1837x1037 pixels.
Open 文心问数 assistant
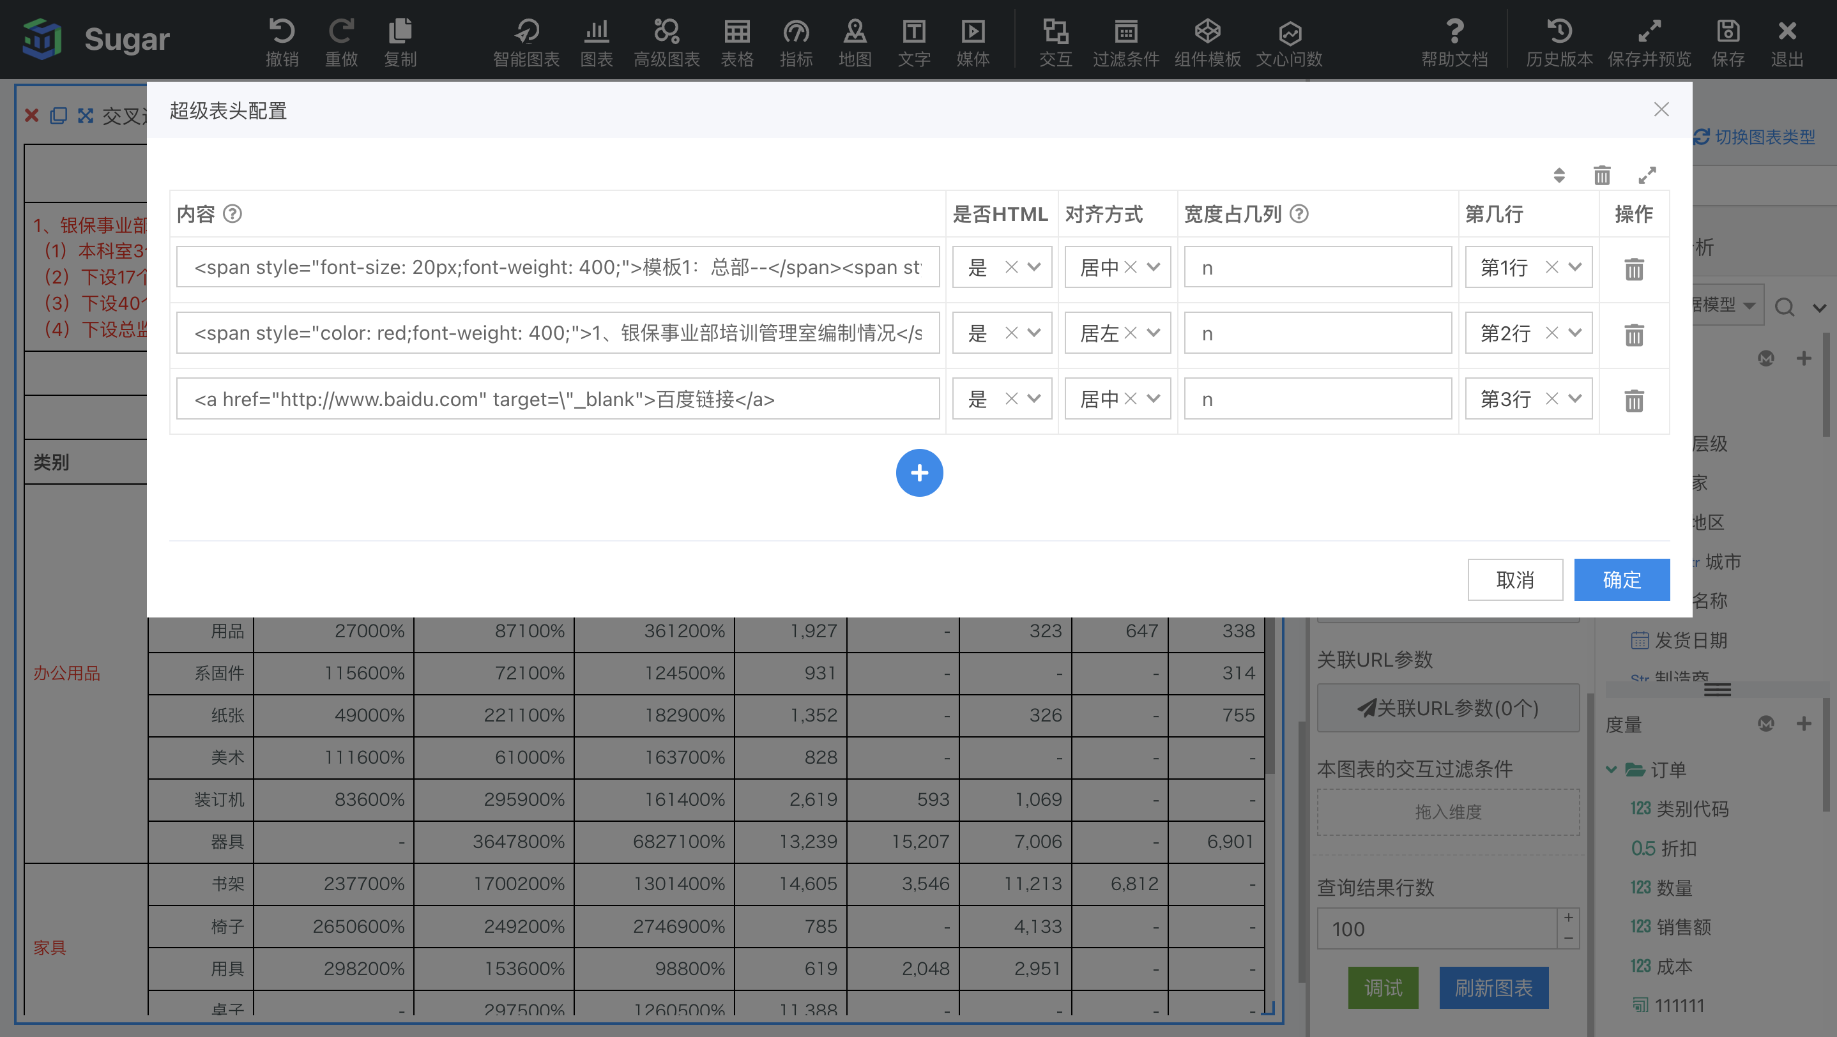pos(1290,42)
